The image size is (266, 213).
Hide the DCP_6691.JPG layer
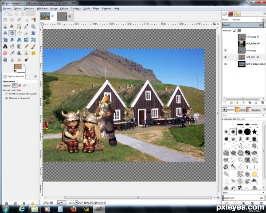pos(225,57)
